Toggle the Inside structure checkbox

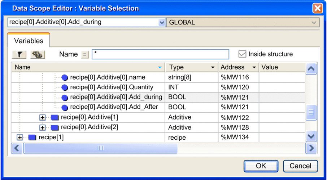(242, 54)
